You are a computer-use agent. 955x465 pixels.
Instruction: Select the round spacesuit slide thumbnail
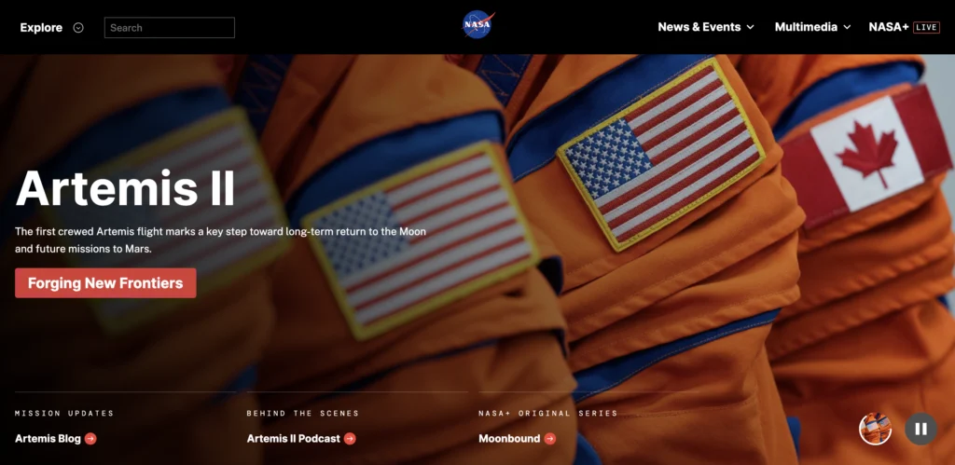[875, 429]
